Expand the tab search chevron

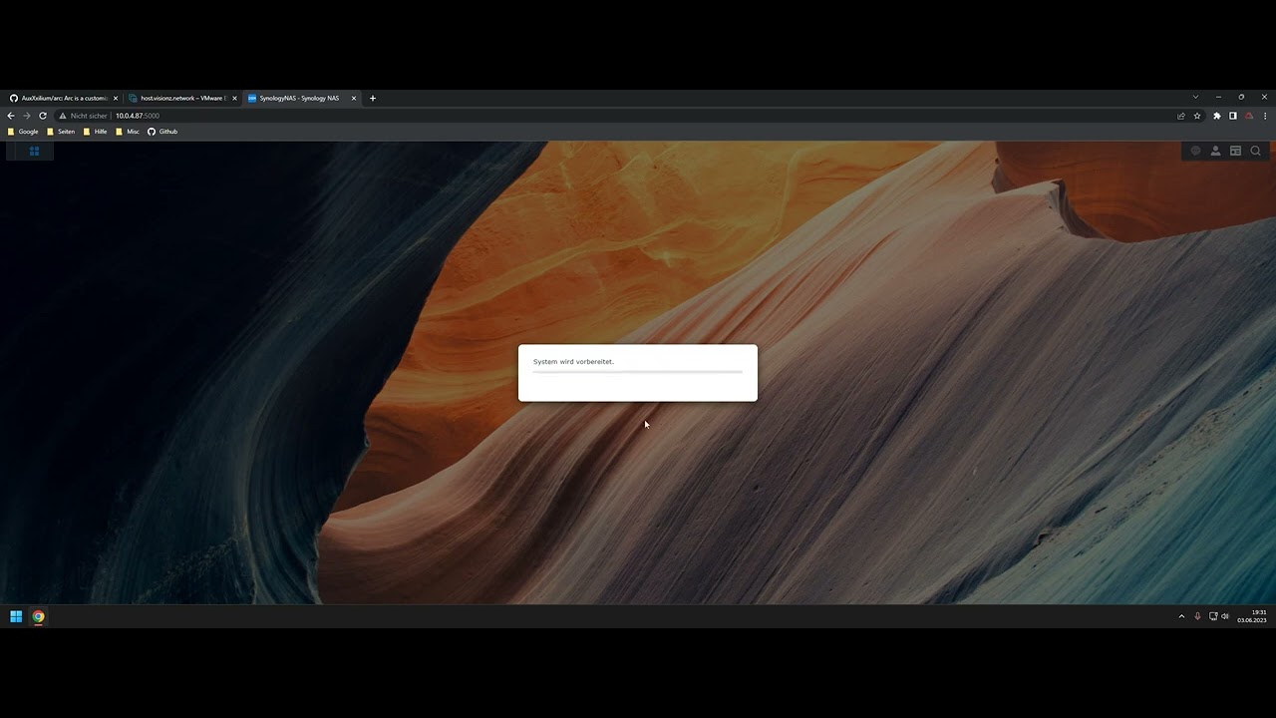[1195, 97]
